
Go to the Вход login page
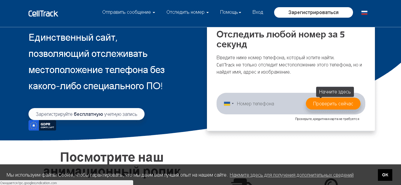coord(258,12)
